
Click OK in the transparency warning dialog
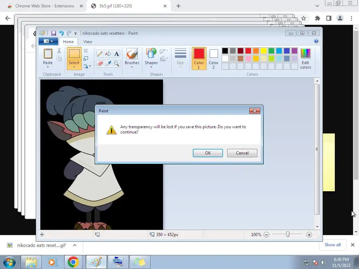click(208, 153)
